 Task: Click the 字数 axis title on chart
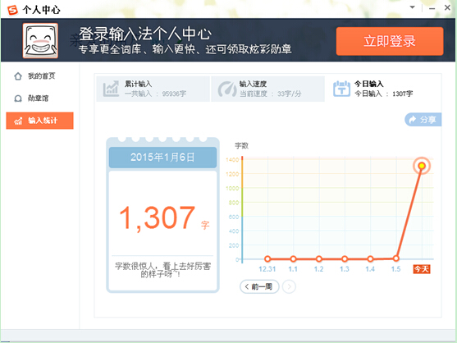coord(241,145)
